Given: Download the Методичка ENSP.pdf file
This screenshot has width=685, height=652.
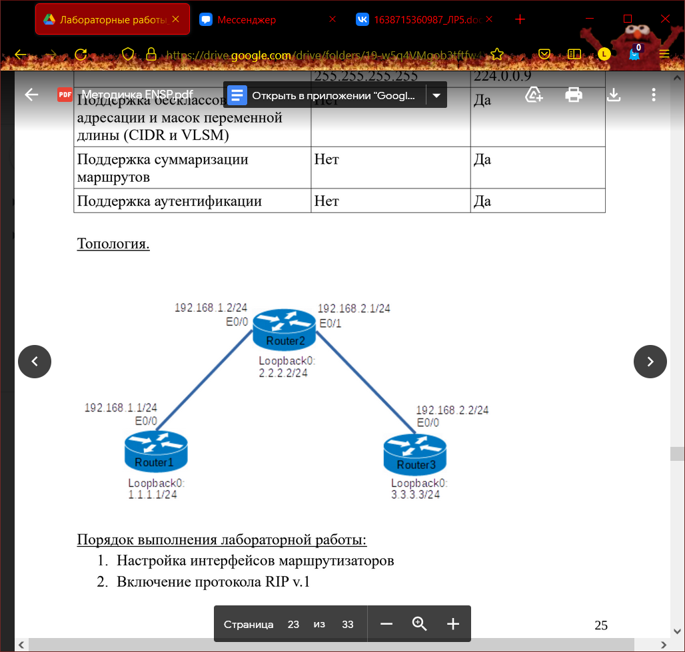Looking at the screenshot, I should point(614,95).
